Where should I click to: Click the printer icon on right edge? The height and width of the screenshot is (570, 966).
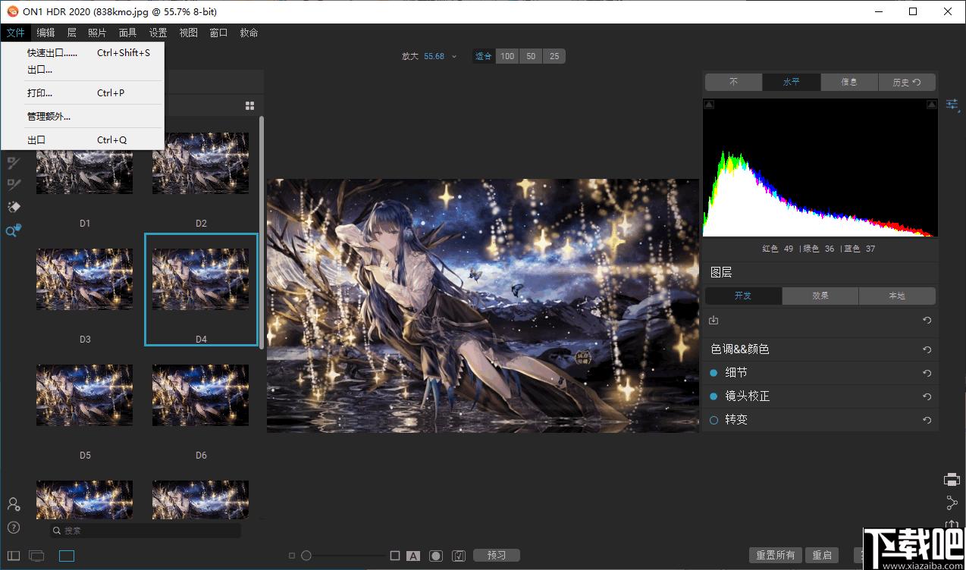click(x=952, y=480)
